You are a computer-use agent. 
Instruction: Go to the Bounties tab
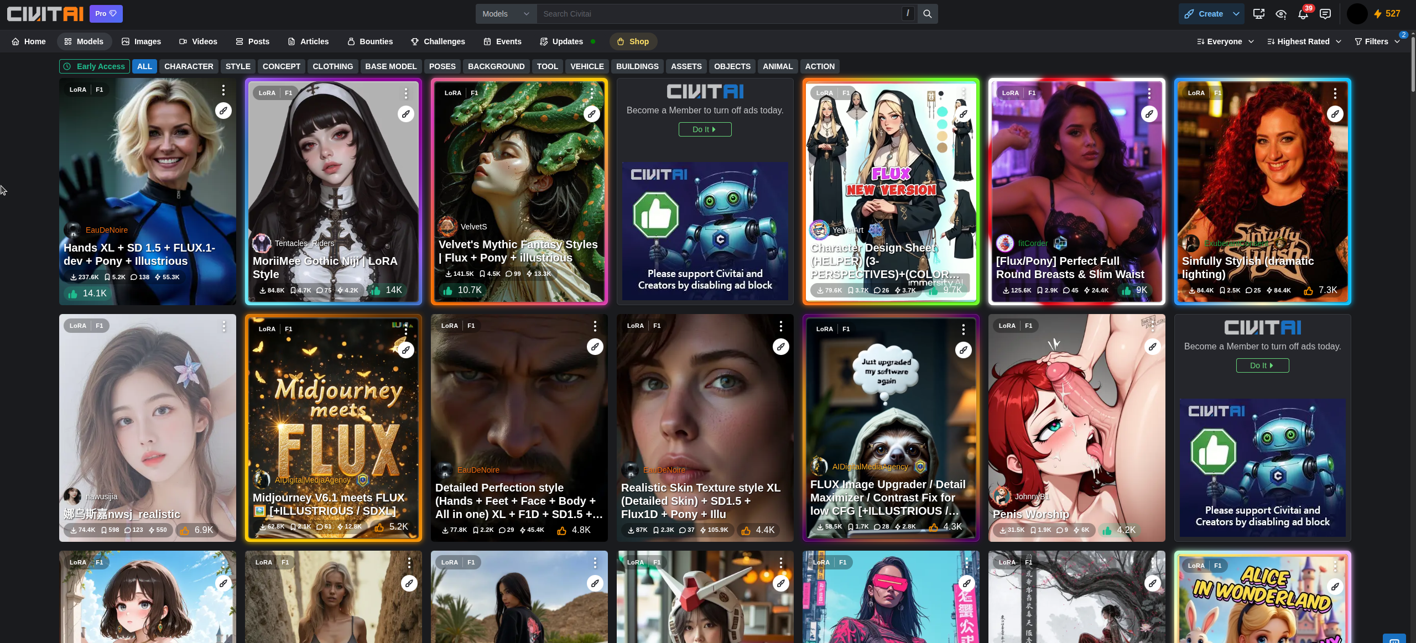(x=369, y=41)
